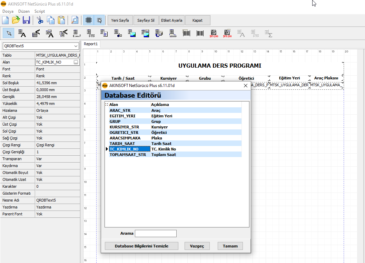The image size is (365, 263).
Task: Select the rotated text label tool
Action: click(36, 33)
